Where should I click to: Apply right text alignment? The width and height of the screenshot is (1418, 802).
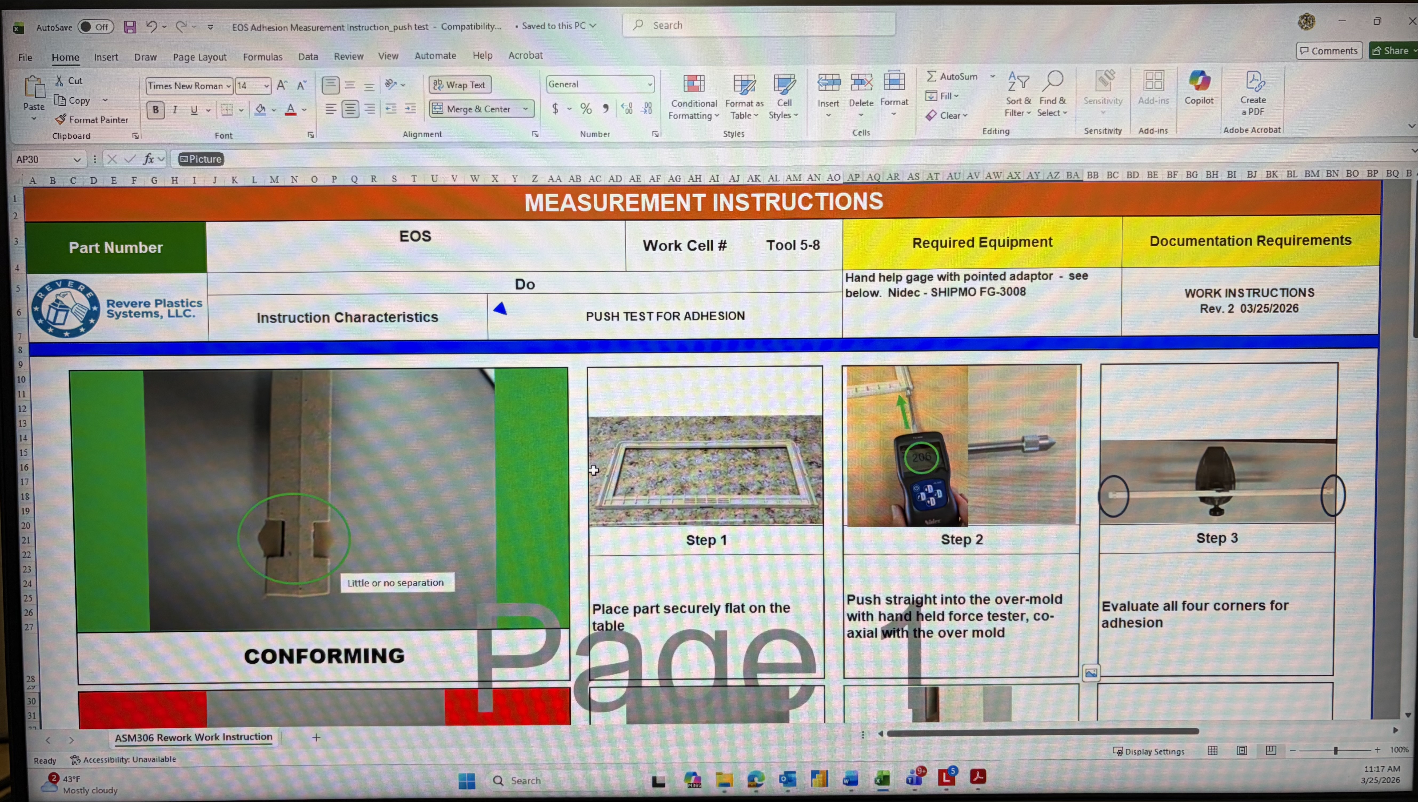click(x=370, y=109)
